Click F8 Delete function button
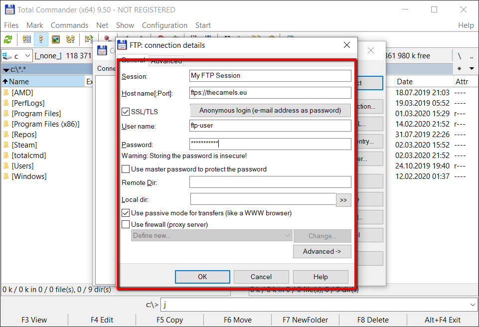 [x=373, y=320]
